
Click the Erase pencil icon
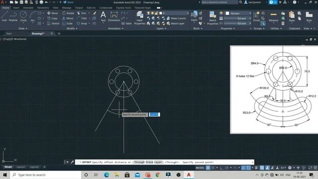point(94,13)
